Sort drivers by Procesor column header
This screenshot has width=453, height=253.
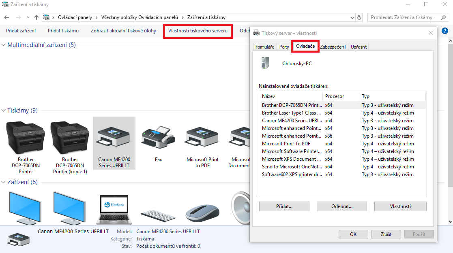[x=341, y=96]
